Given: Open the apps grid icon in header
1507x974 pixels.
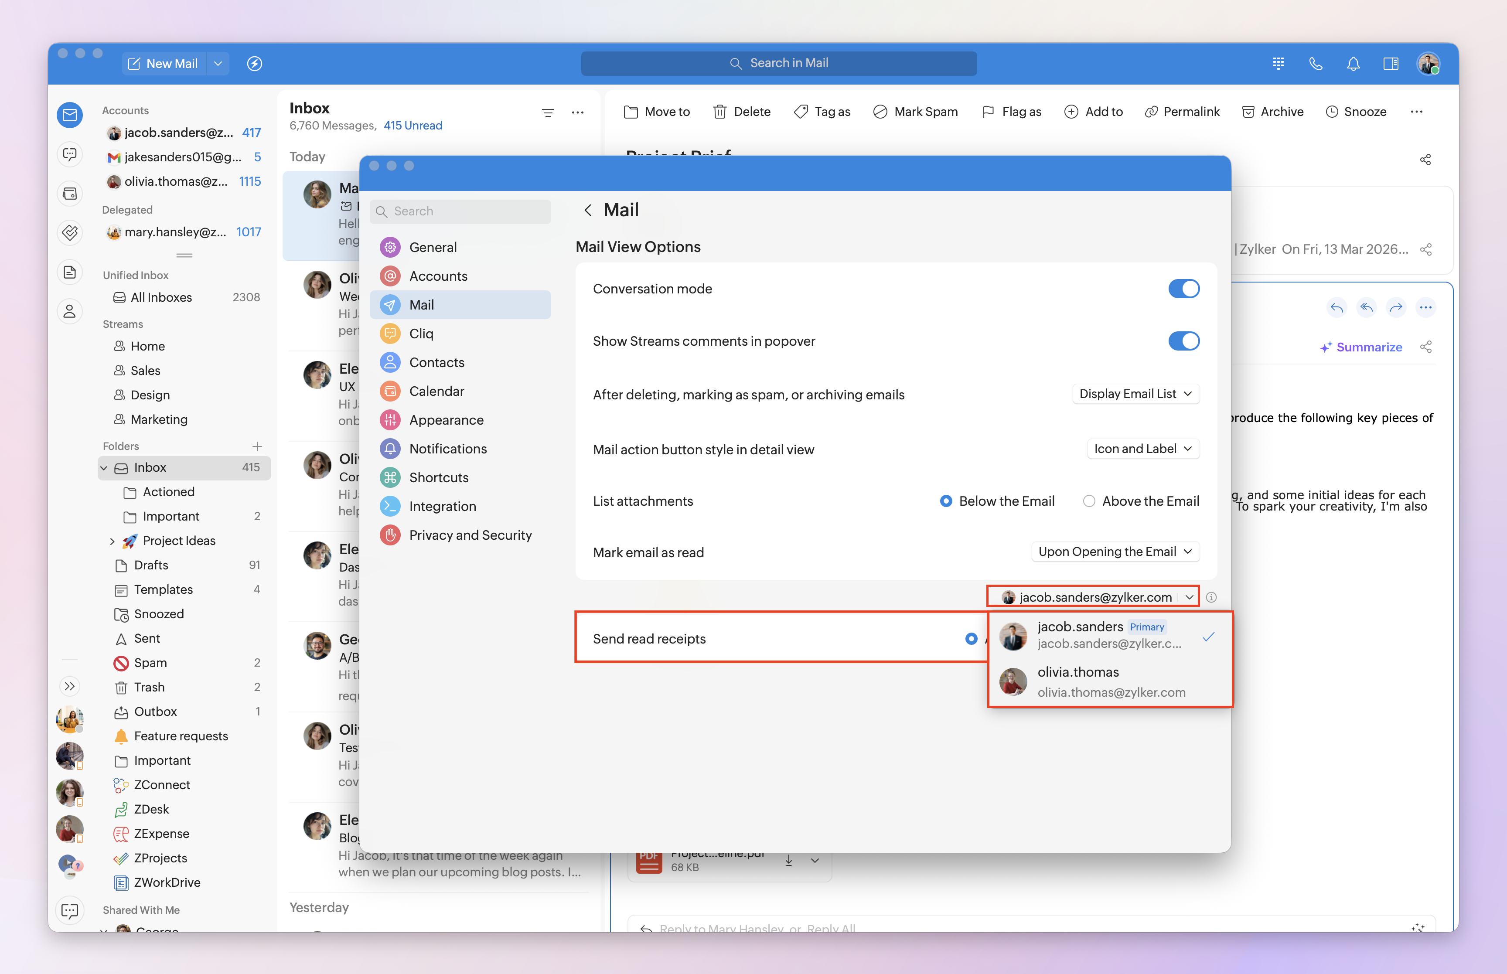Looking at the screenshot, I should [x=1278, y=63].
